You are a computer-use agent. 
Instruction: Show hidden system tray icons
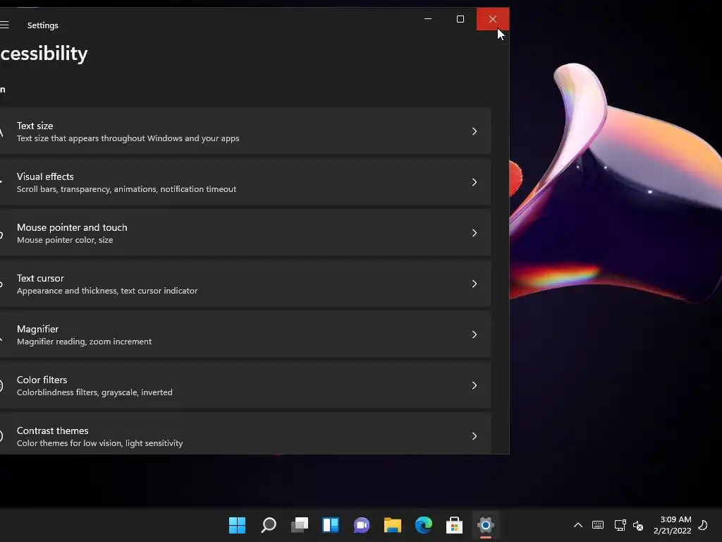pyautogui.click(x=578, y=525)
